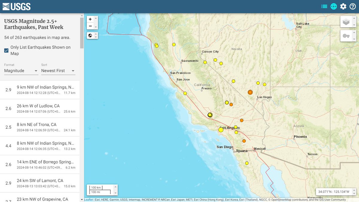Open the legend key control

346,36
